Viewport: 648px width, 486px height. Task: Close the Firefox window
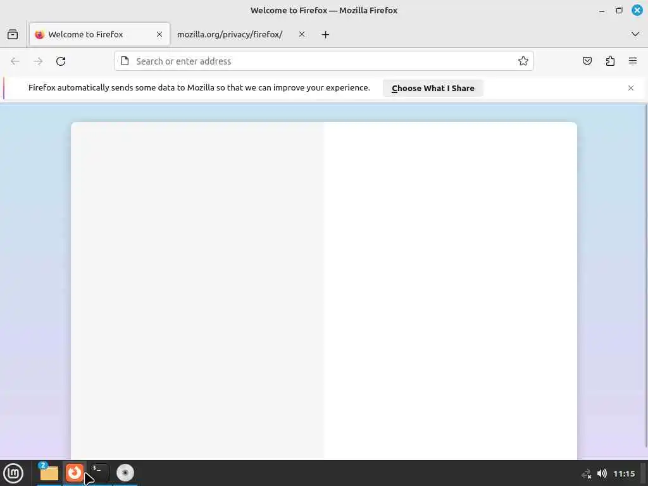pos(637,10)
